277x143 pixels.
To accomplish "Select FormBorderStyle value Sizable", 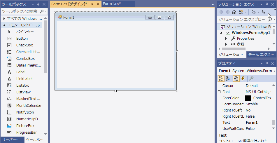I will pyautogui.click(x=252, y=104).
